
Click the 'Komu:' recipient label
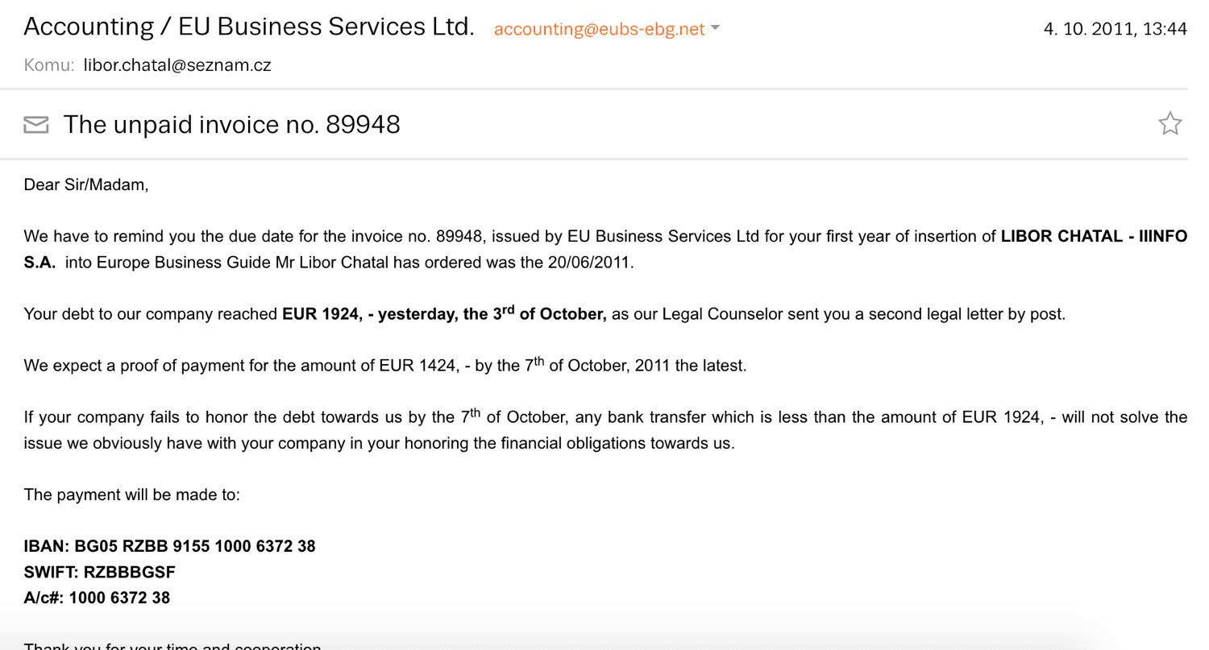tap(49, 65)
